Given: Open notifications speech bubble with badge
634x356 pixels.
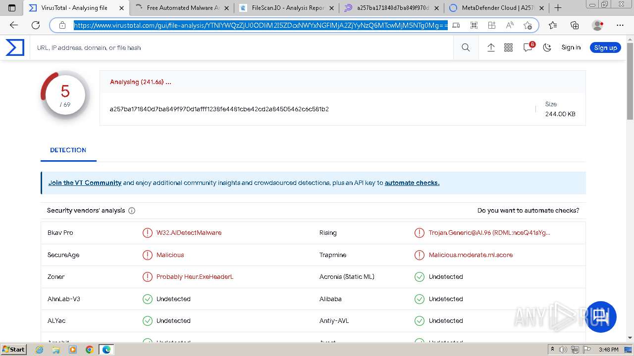Looking at the screenshot, I should click(x=528, y=47).
